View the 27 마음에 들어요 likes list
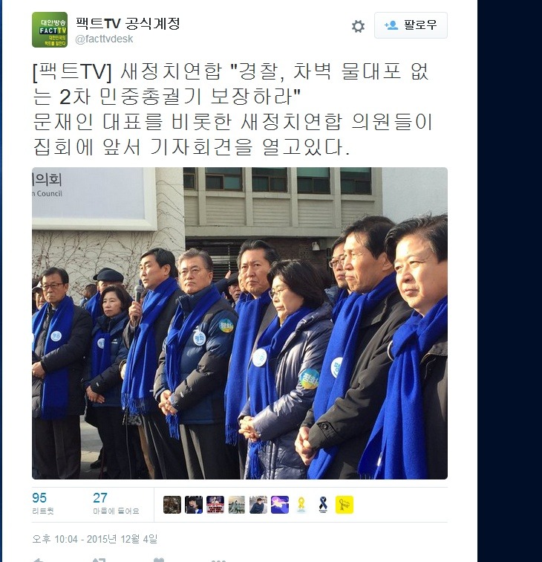Image resolution: width=542 pixels, height=562 pixels. coord(116,503)
